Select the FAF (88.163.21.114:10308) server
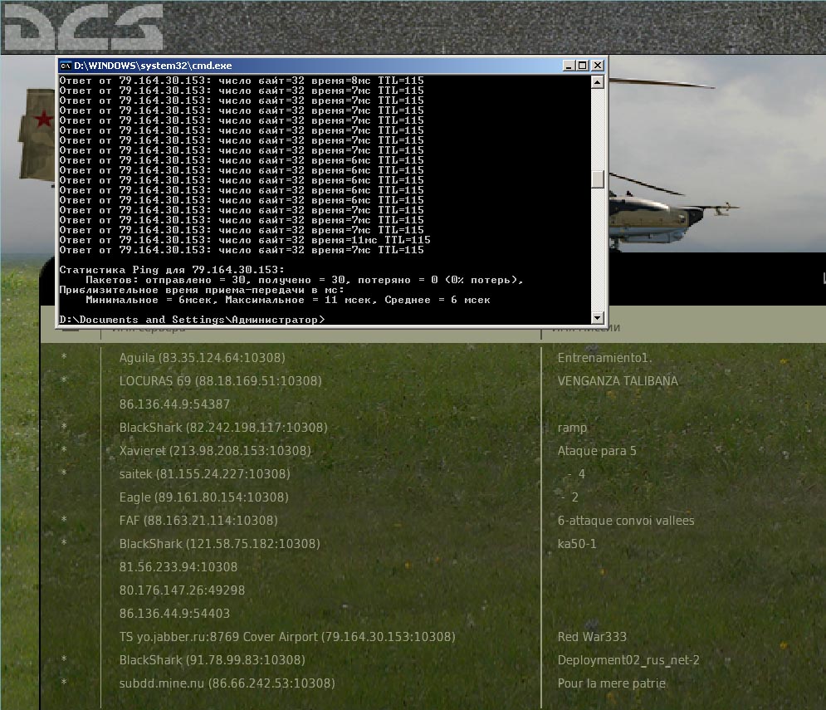The width and height of the screenshot is (826, 710). click(198, 520)
